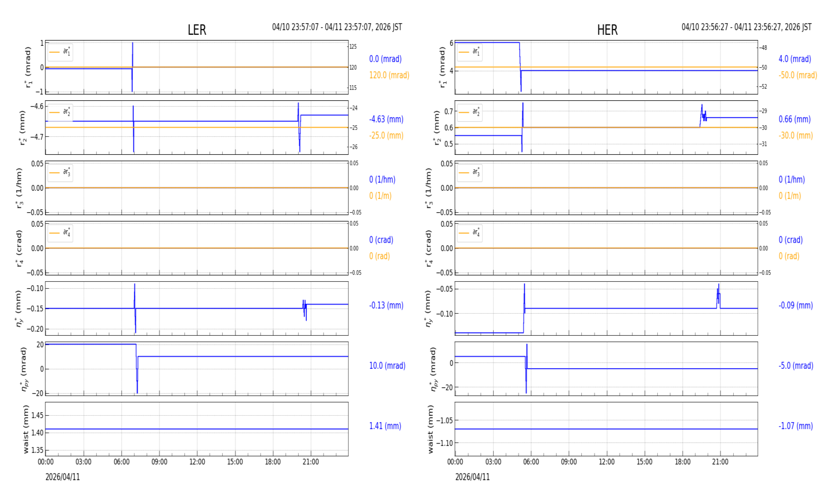The width and height of the screenshot is (819, 501).
Task: Click the HER r1* (mrad) axis label
Action: click(x=443, y=67)
